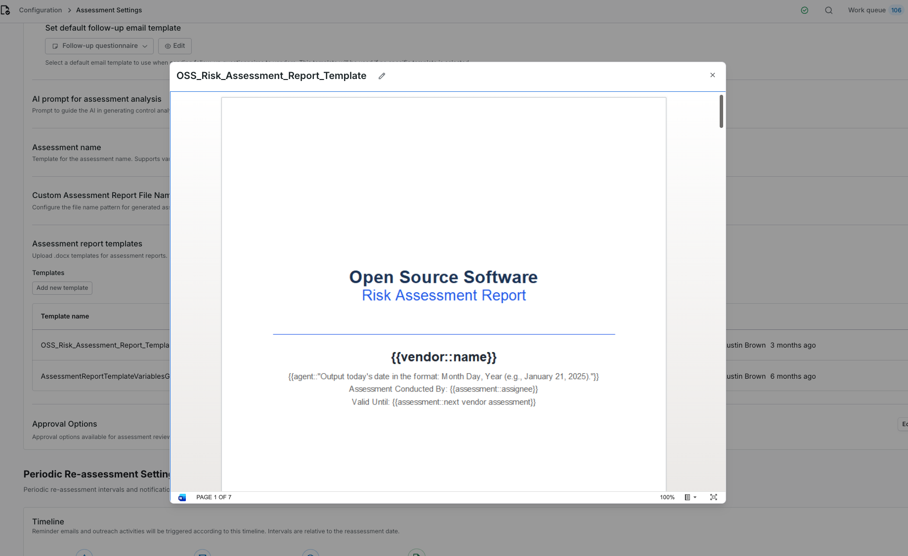908x556 pixels.
Task: Close the template preview dialog
Action: point(712,75)
